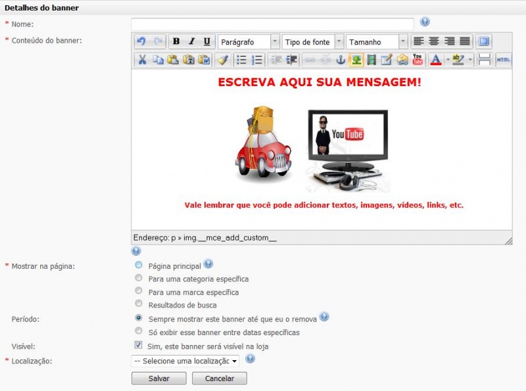Viewport: 526px width, 391px height.
Task: Toggle the Visível banner checkbox
Action: tap(138, 345)
